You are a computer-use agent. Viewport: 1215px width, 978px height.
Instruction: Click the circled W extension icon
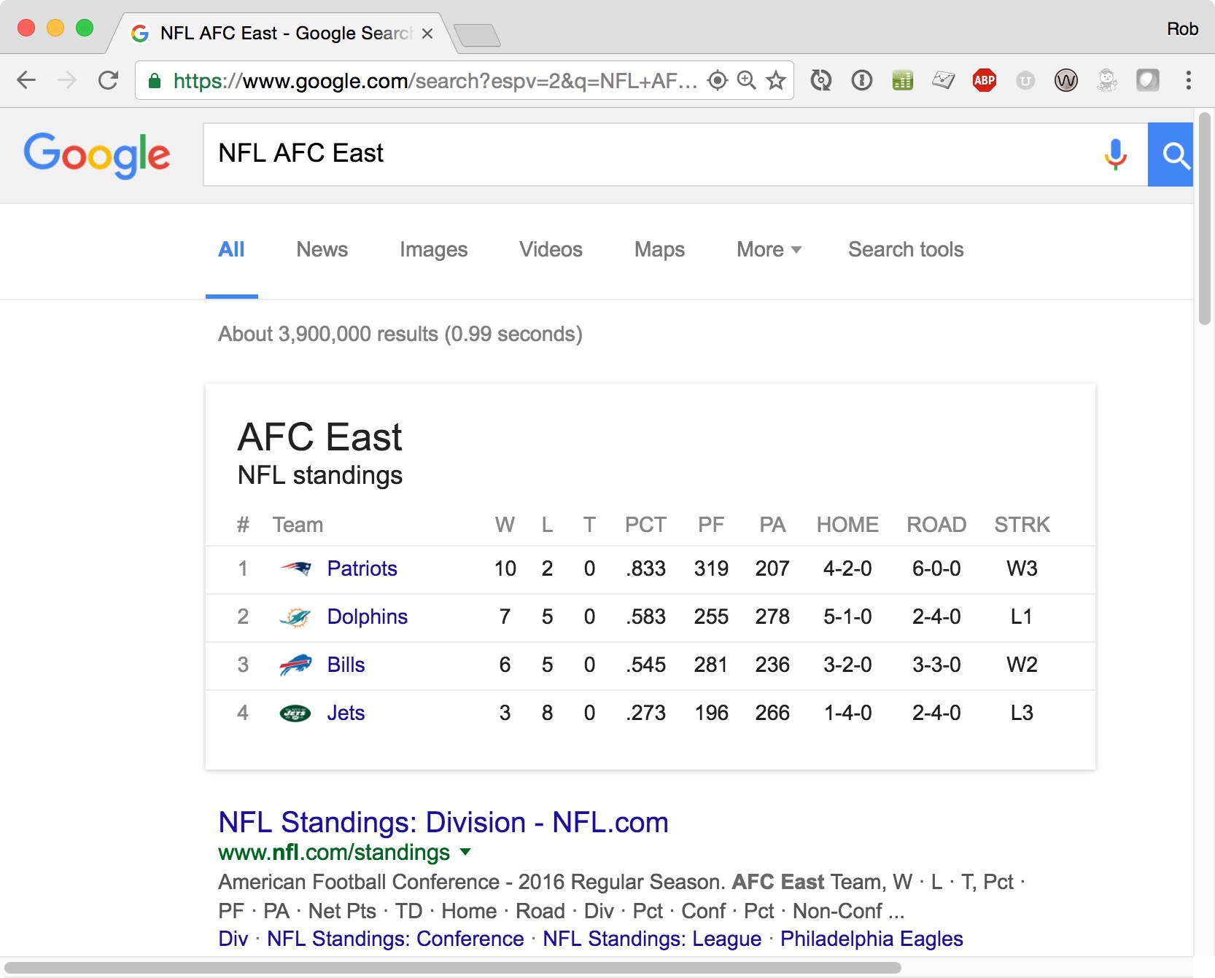1066,80
